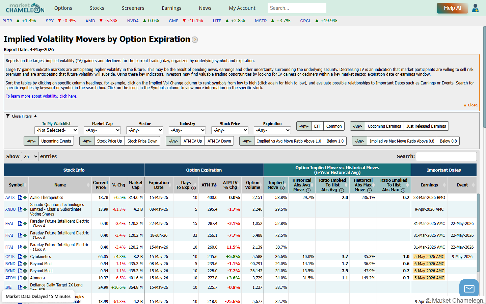Viewport: 486px width, 304px height.
Task: Select the ETF filter toggle
Action: point(317,126)
